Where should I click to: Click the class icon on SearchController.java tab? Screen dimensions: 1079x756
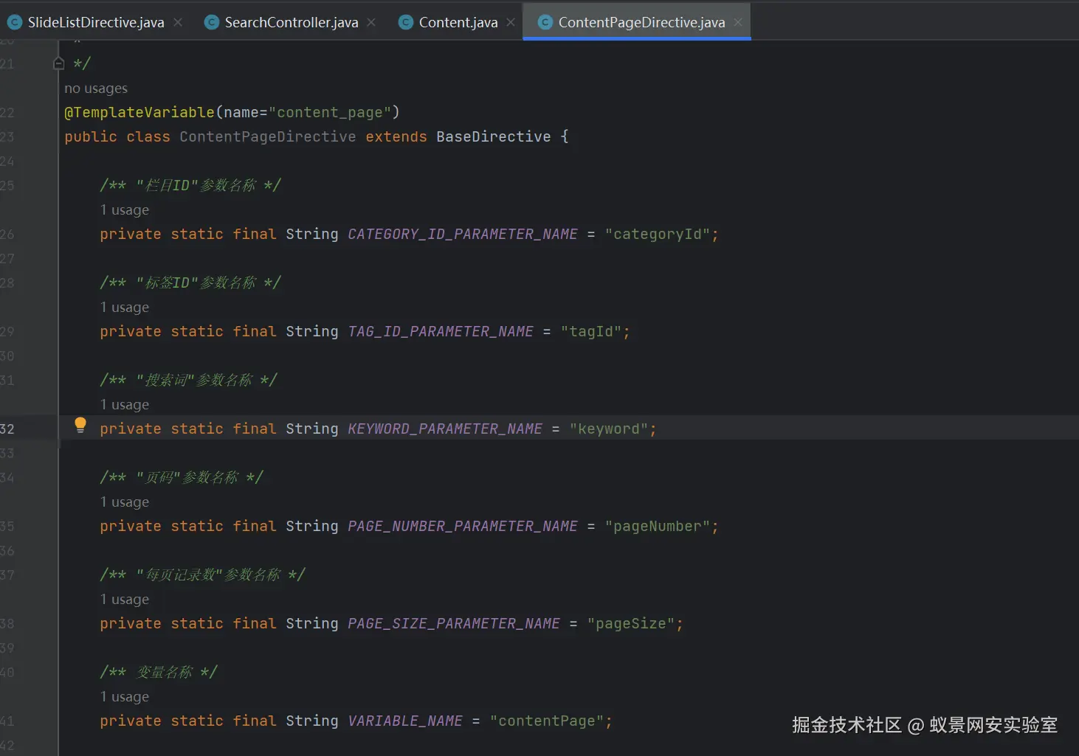(212, 22)
